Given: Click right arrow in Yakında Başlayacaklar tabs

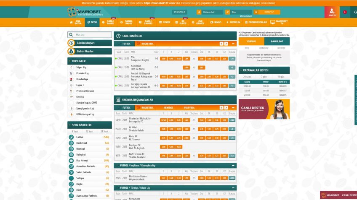Looking at the screenshot, I should pos(226,108).
